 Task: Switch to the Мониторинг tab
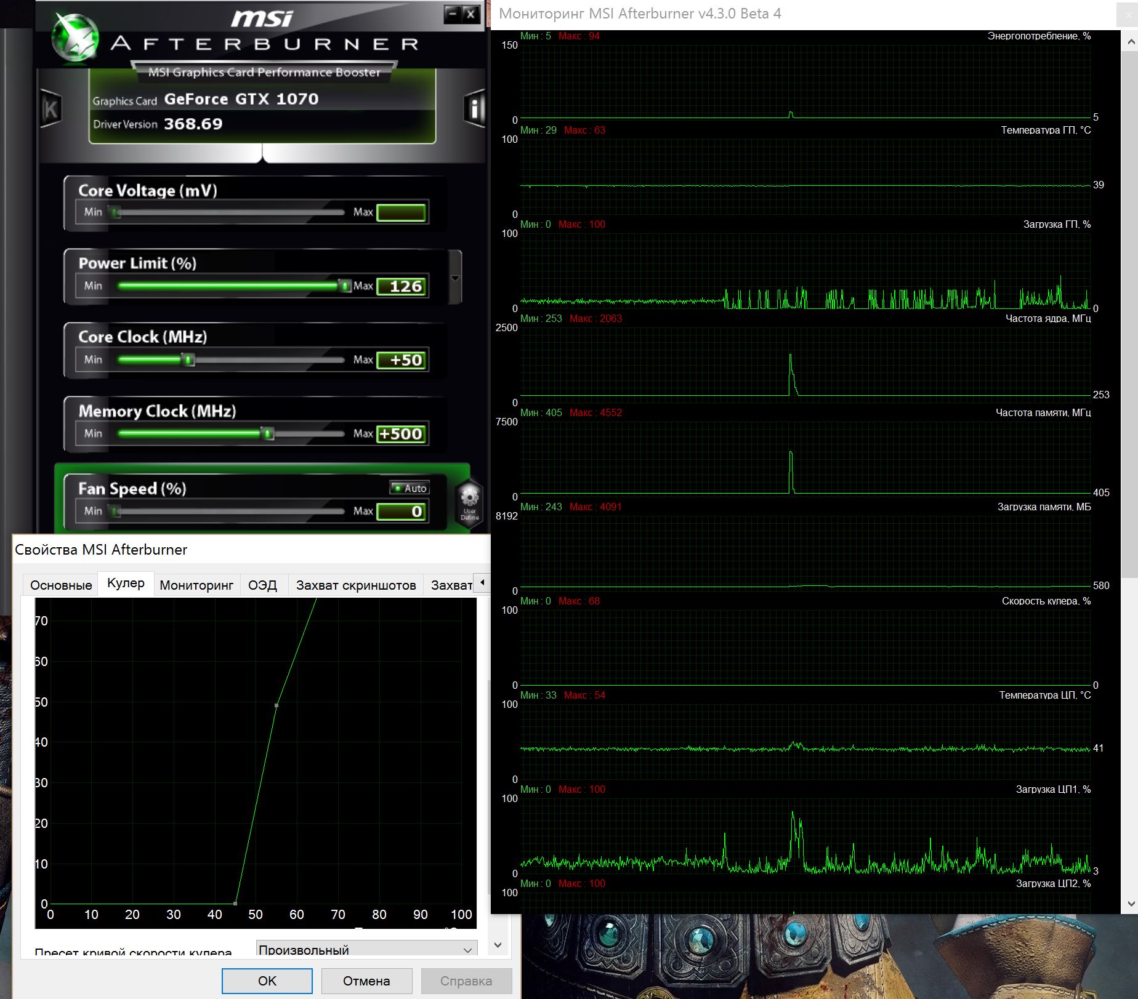click(196, 585)
